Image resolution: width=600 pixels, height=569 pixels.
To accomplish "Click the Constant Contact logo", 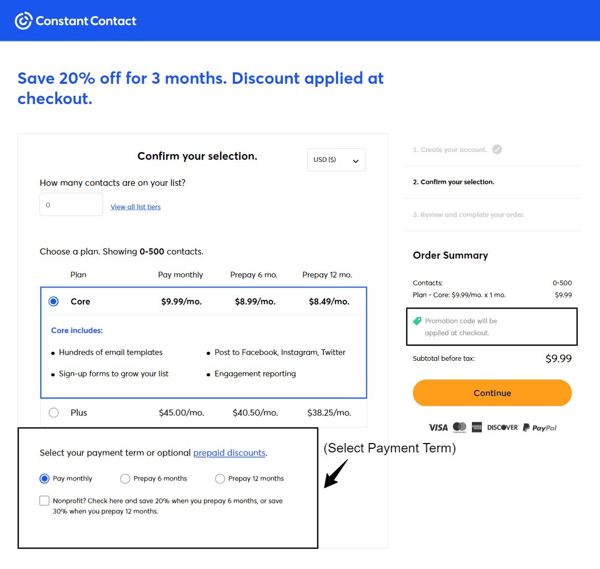I will coord(76,21).
